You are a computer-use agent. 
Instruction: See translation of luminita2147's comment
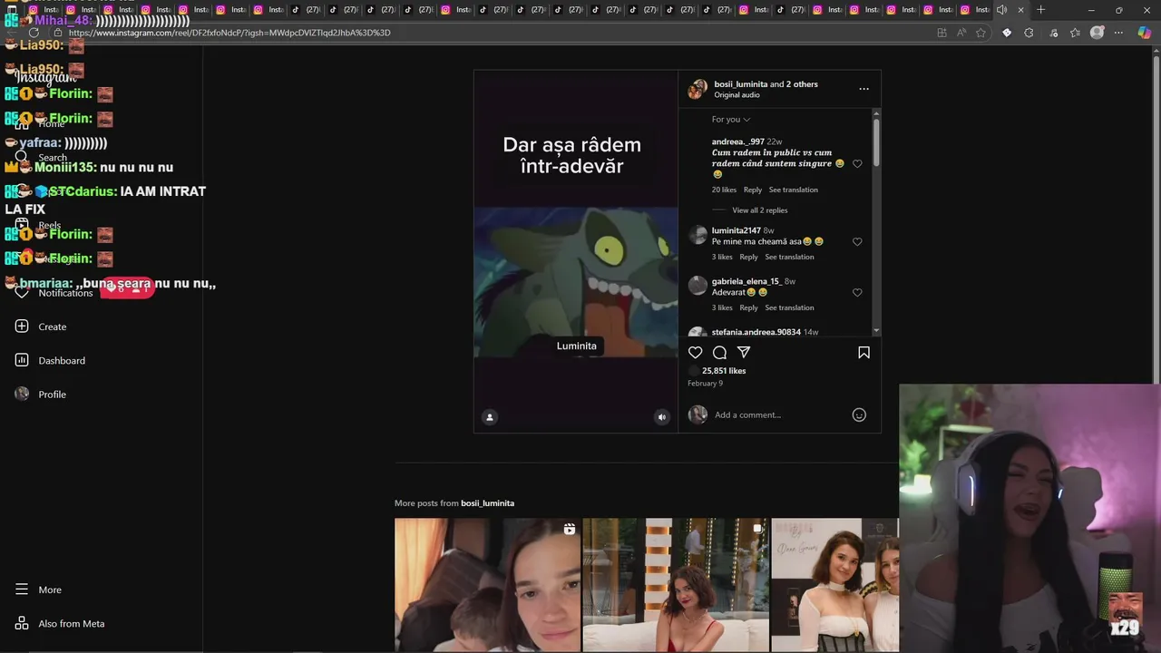pos(789,257)
